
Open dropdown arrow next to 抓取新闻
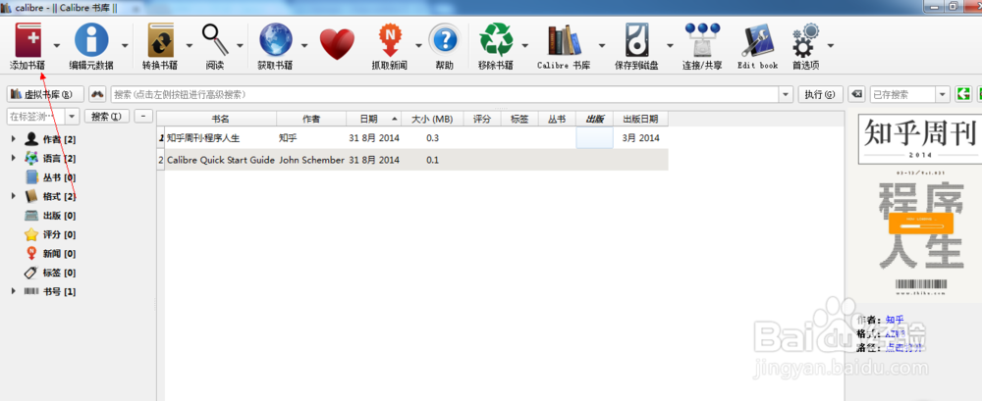418,45
